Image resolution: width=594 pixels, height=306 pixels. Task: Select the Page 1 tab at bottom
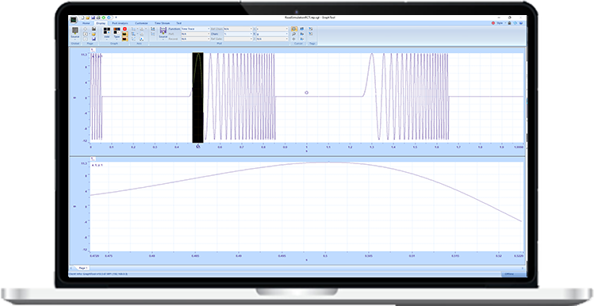[82, 268]
